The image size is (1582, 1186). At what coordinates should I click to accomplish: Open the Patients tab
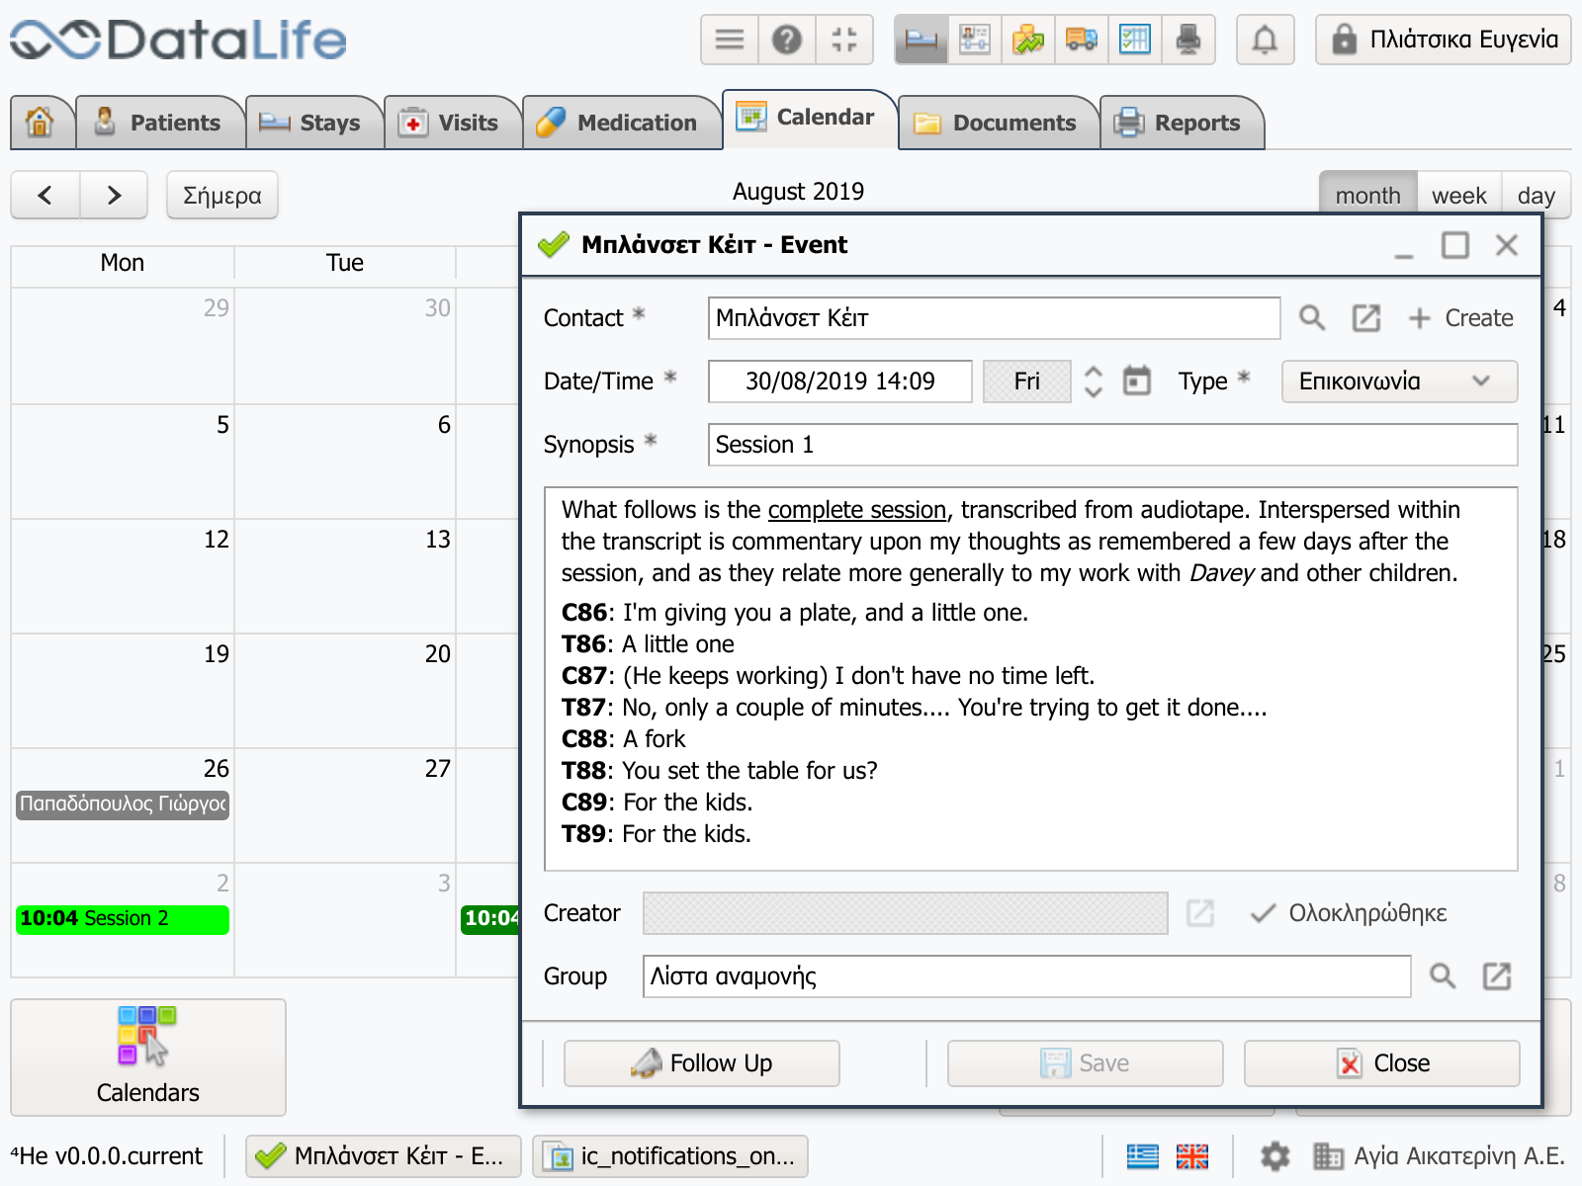pos(159,123)
